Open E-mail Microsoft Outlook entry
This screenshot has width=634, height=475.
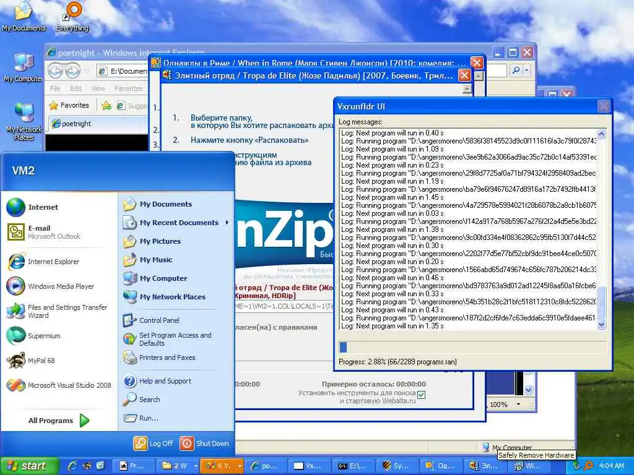point(44,232)
